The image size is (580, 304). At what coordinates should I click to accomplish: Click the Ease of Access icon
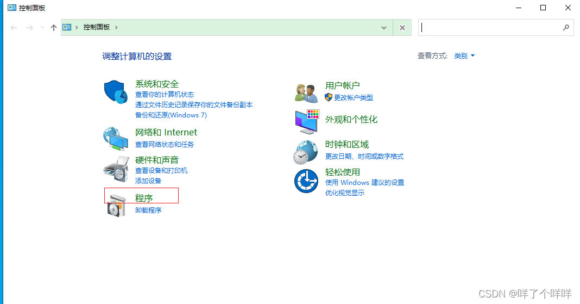[x=306, y=181]
